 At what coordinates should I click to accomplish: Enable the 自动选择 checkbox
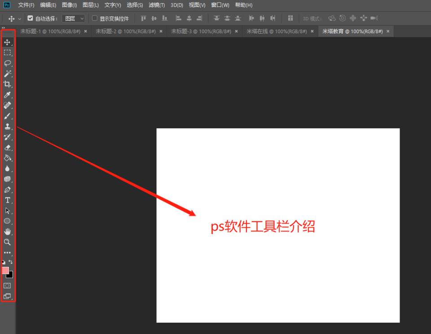click(30, 18)
